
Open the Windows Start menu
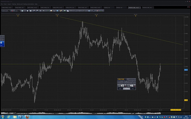click(2, 117)
